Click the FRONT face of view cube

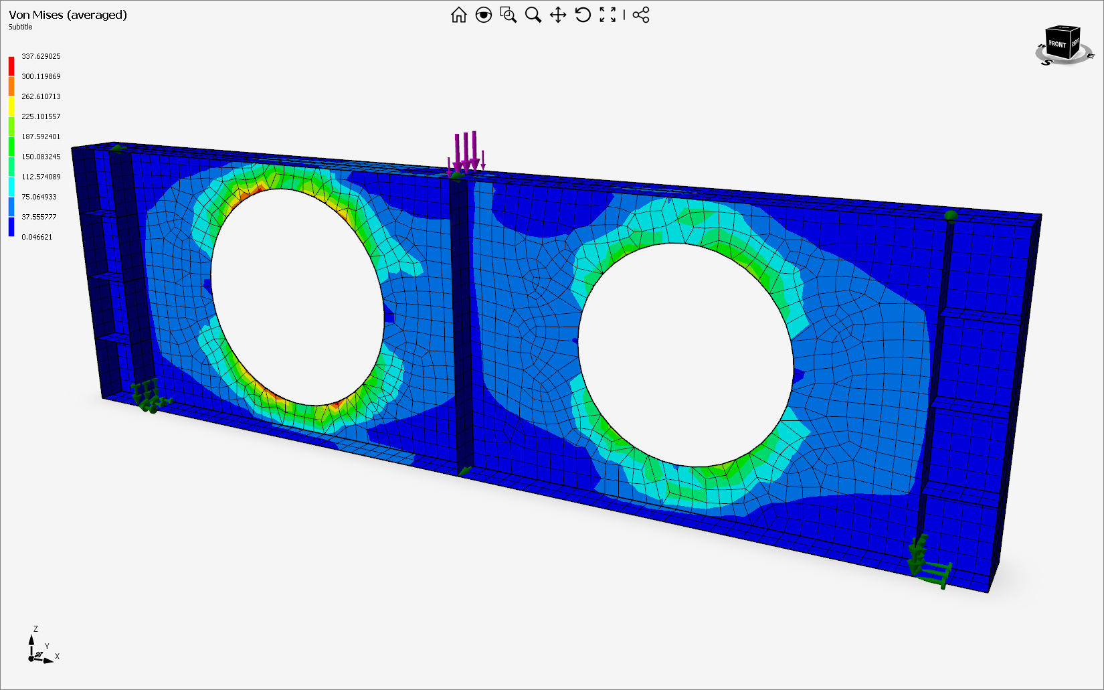point(1057,45)
